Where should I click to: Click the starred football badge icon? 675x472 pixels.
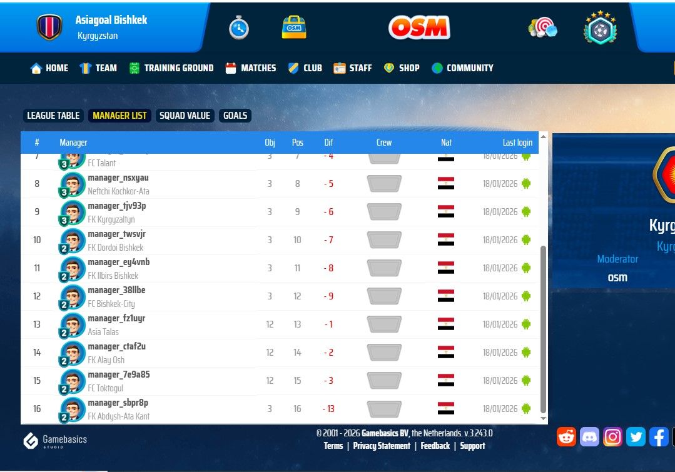coord(600,28)
